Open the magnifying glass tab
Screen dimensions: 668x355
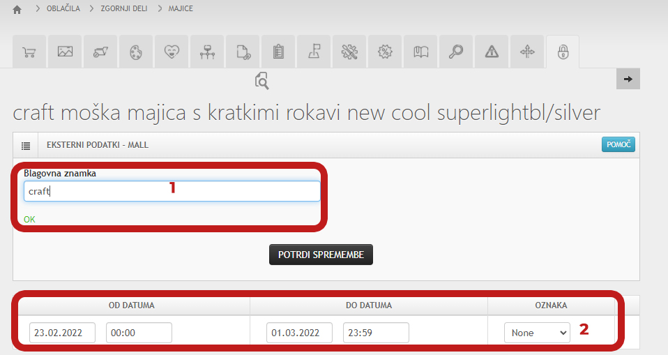coord(456,52)
